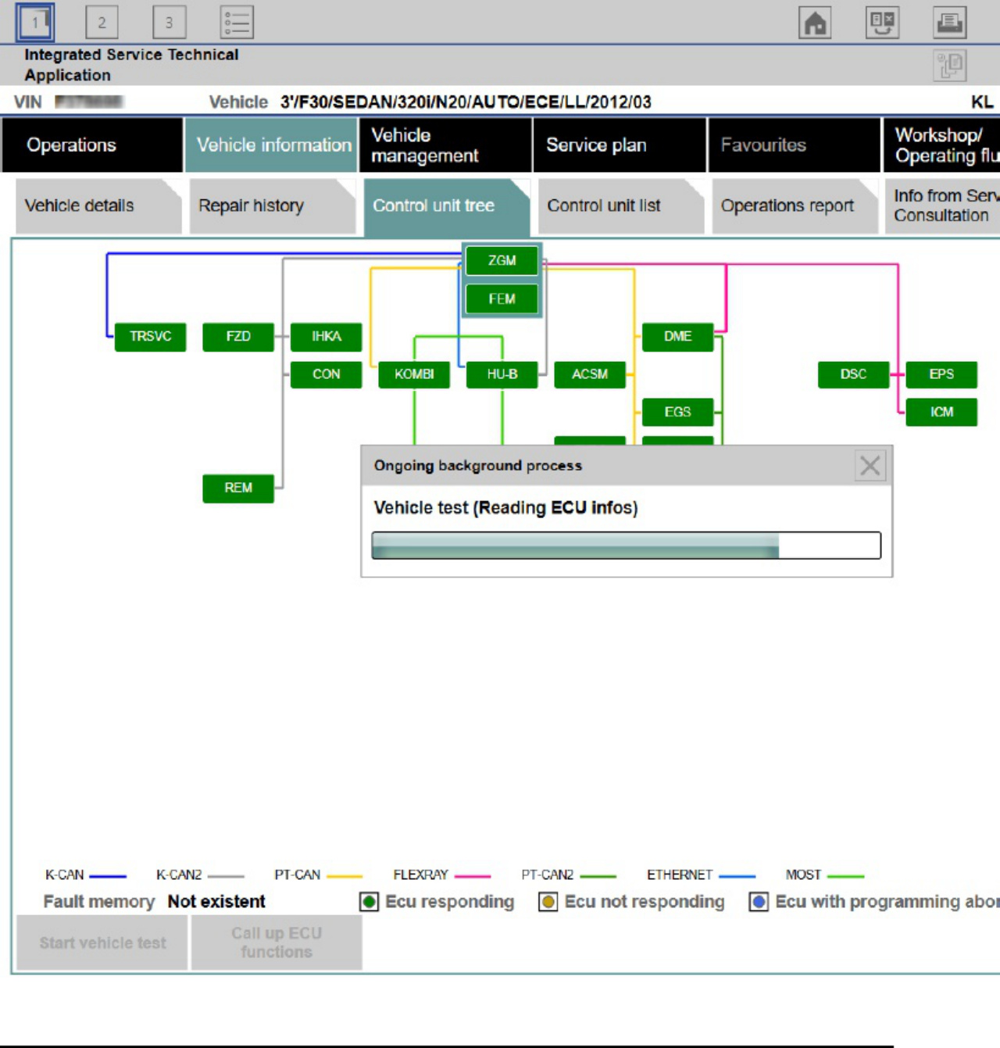
Task: Select the ZGM control unit node
Action: pos(502,260)
